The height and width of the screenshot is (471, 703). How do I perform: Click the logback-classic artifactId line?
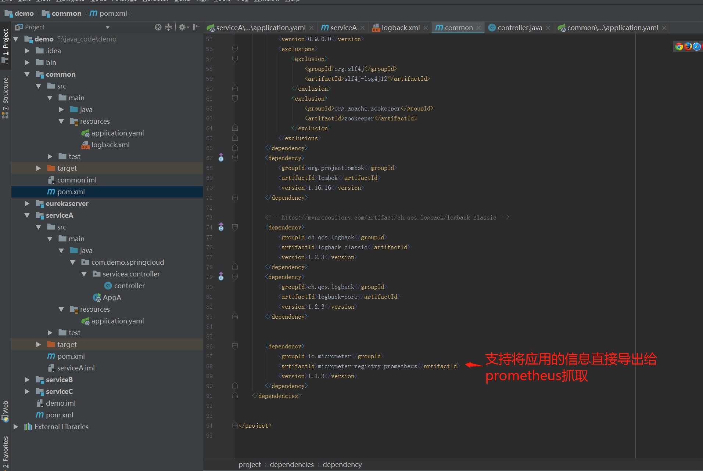(344, 247)
